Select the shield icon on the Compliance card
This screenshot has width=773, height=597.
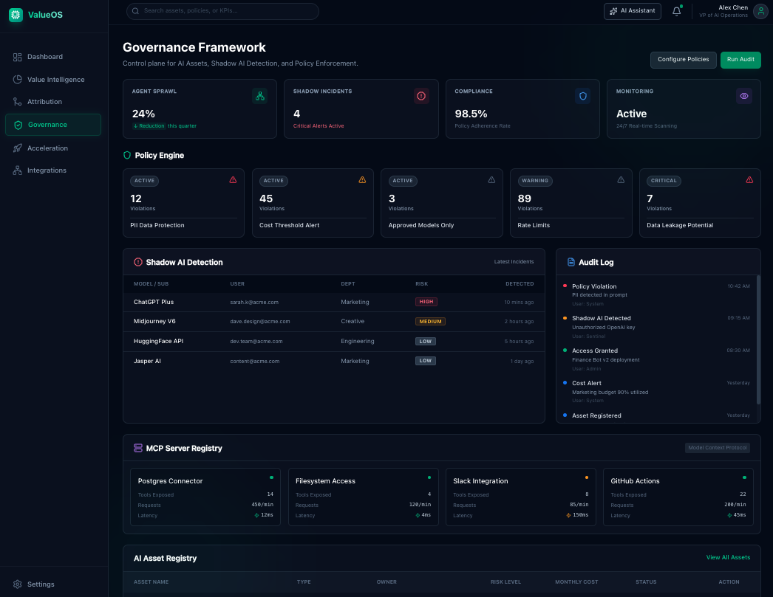(582, 96)
